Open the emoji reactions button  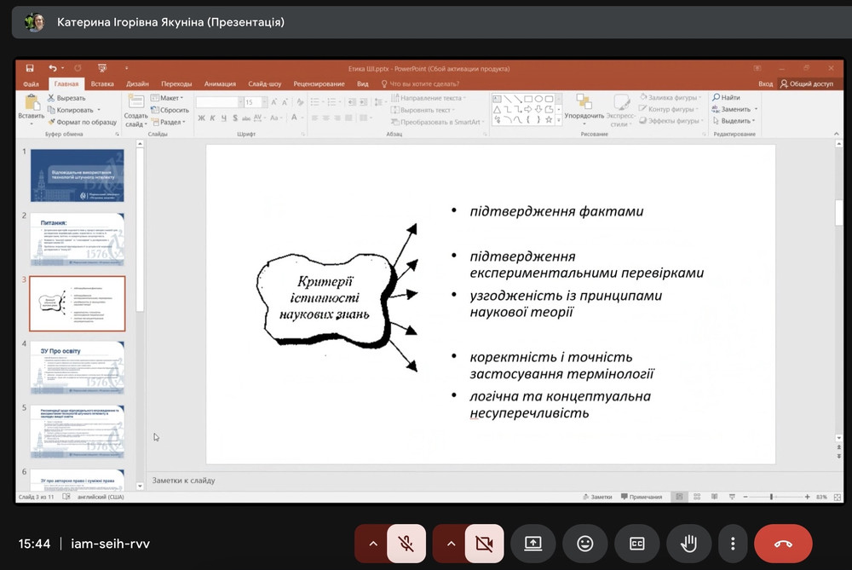click(584, 544)
